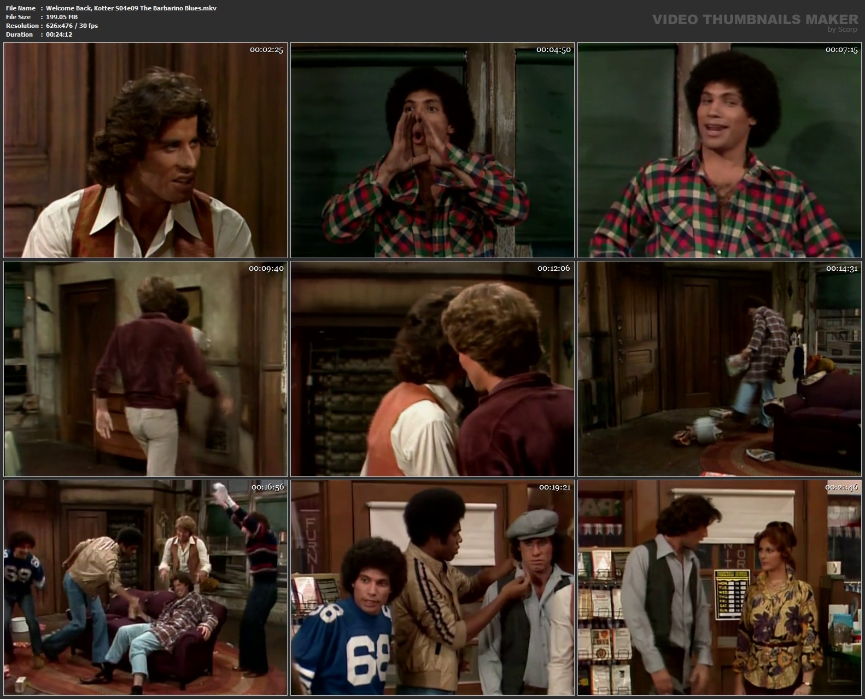Click the Resolution label
Screen dimensions: 865x699
point(22,26)
